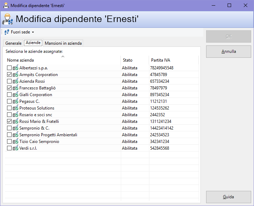Tick the Tizio Caio Sempronio checkbox

(9, 142)
